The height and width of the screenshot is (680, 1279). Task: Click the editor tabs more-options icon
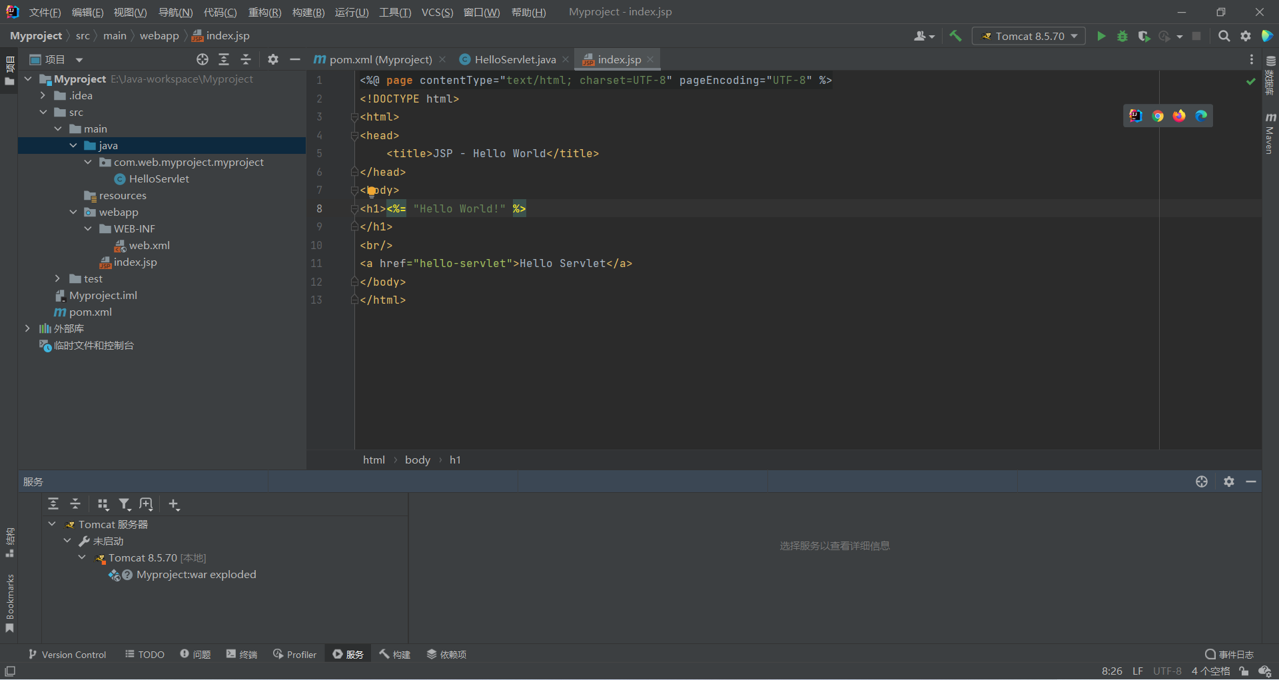1252,59
